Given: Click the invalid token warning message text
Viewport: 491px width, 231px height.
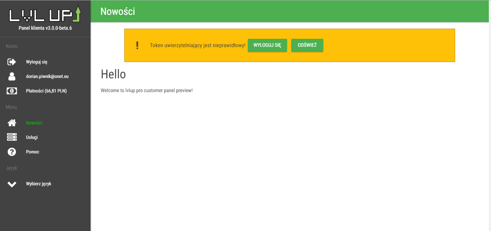Looking at the screenshot, I should pos(197,46).
